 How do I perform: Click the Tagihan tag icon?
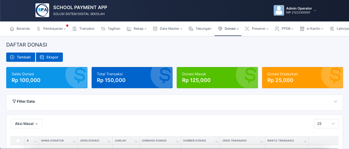(103, 29)
